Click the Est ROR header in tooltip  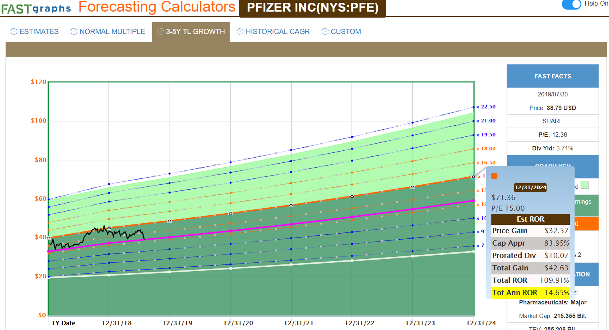pos(530,219)
